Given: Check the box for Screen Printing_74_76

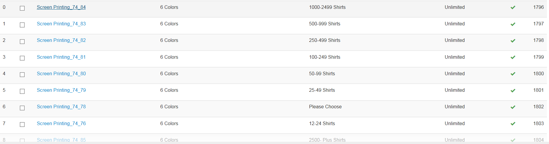Looking at the screenshot, I should (22, 125).
